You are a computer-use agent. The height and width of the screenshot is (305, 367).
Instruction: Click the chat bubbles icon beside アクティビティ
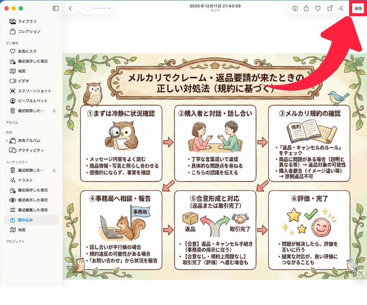click(13, 150)
